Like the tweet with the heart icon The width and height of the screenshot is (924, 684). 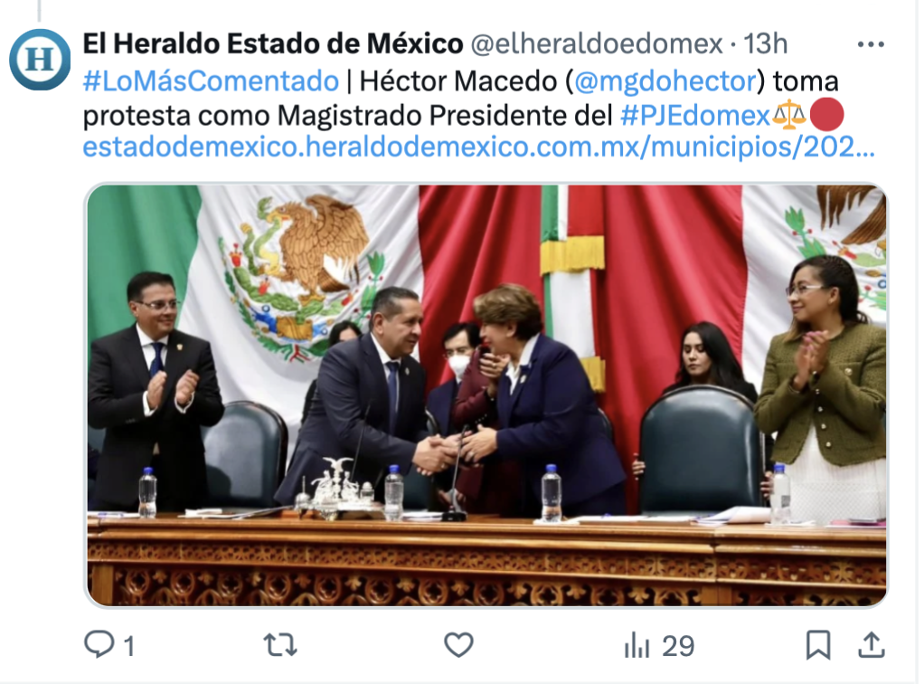[458, 644]
